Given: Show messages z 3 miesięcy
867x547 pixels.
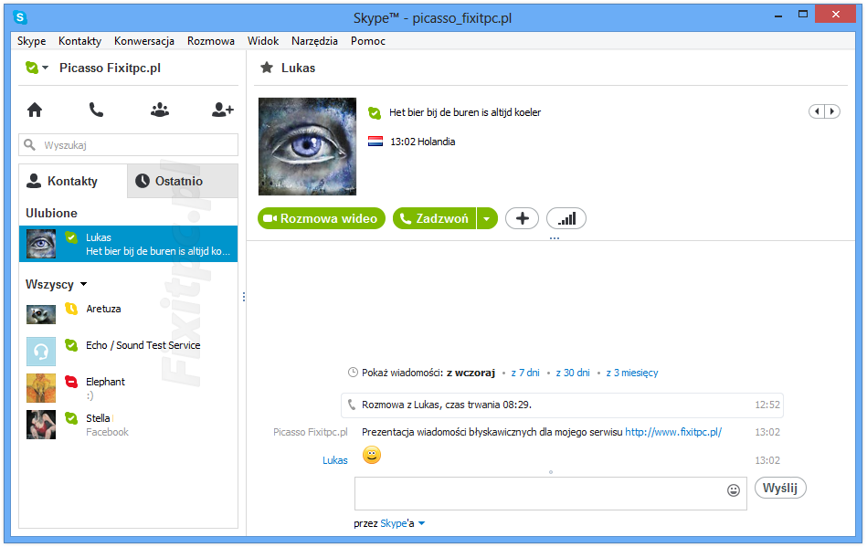Looking at the screenshot, I should pos(632,373).
